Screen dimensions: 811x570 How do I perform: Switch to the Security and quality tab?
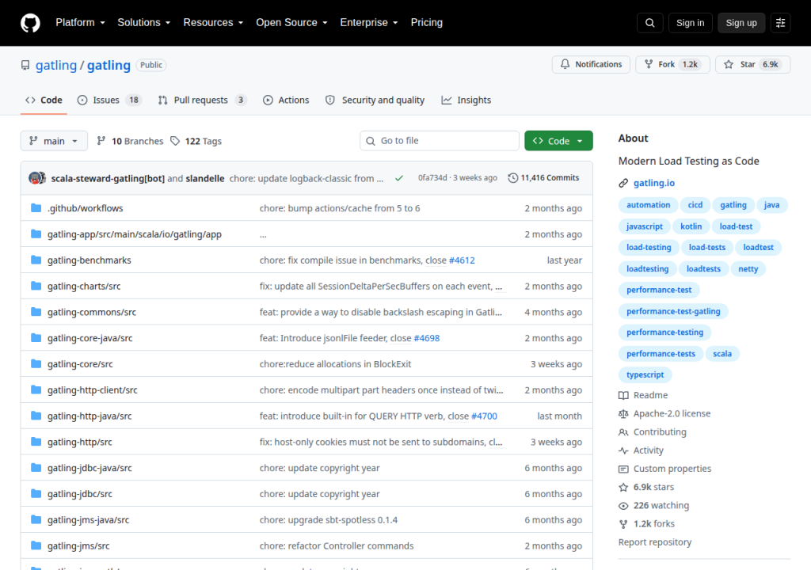point(375,100)
